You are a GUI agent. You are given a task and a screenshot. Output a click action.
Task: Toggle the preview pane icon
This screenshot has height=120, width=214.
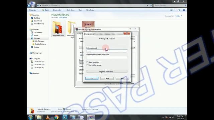click(179, 10)
